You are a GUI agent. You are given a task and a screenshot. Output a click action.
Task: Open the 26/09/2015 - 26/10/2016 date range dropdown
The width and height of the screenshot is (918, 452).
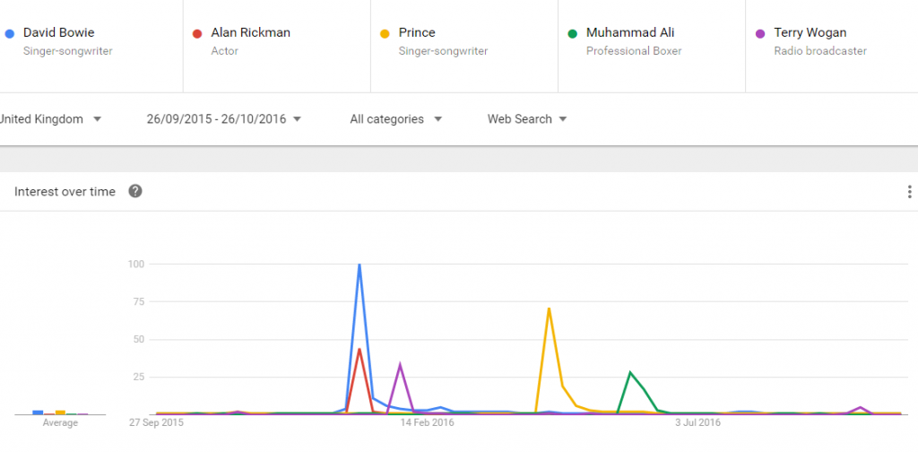coord(224,119)
